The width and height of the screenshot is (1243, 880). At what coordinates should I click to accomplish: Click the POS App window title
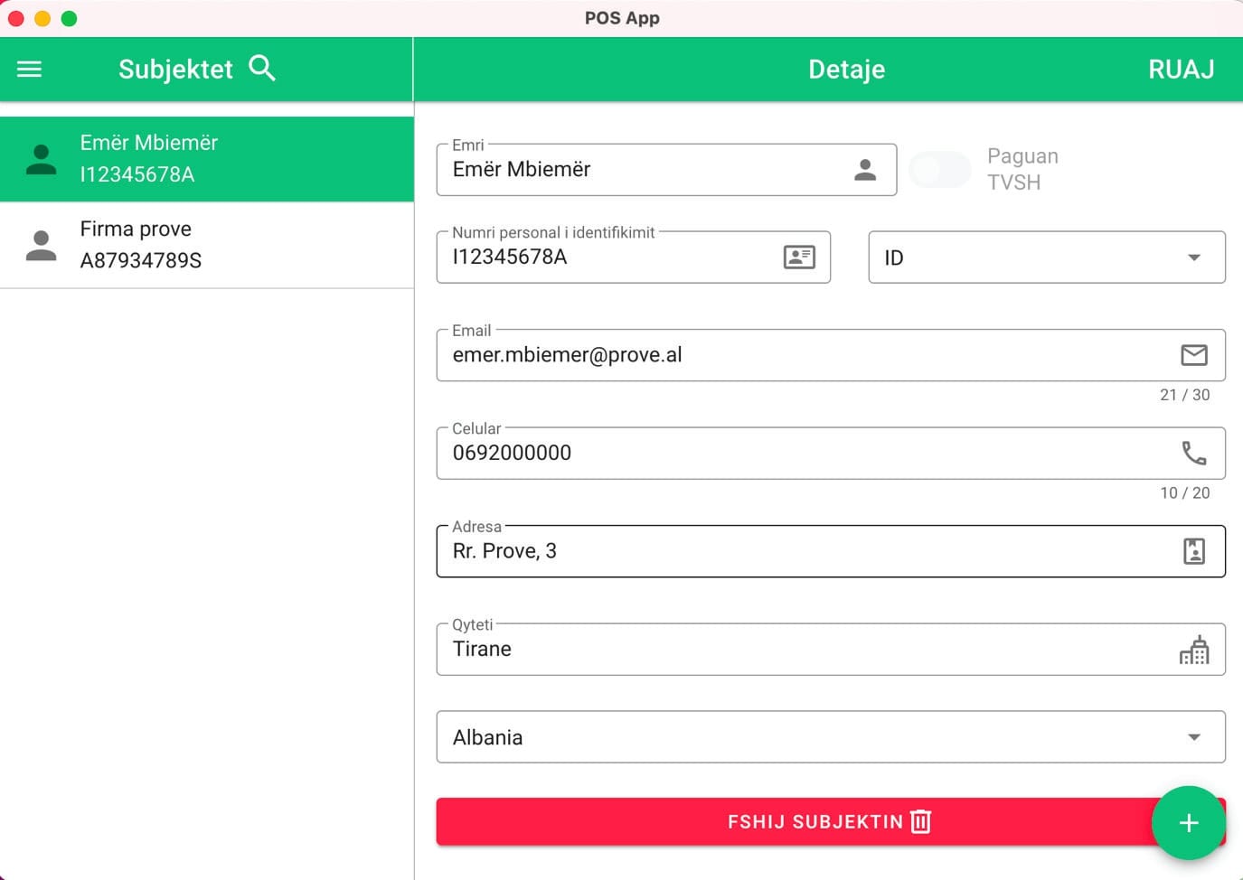(622, 18)
